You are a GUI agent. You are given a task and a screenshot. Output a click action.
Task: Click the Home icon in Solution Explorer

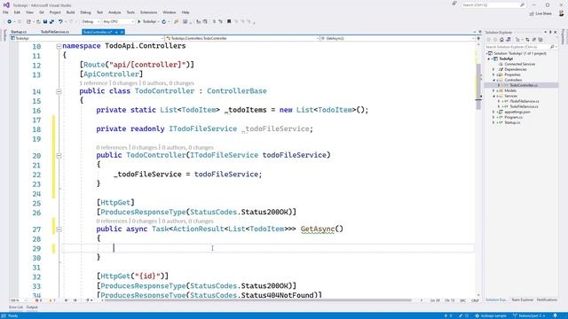(501, 39)
